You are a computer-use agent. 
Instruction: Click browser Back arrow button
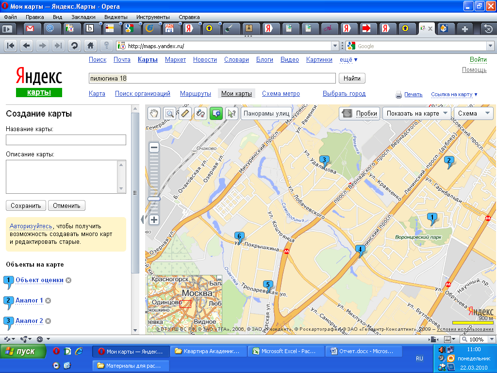click(x=27, y=46)
